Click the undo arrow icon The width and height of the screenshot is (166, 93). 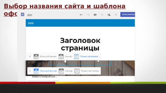[81, 15]
